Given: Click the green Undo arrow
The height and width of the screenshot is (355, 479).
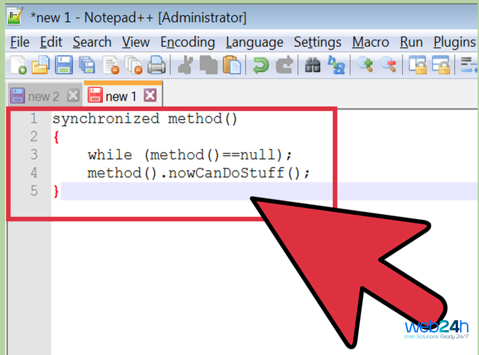Looking at the screenshot, I should (260, 65).
